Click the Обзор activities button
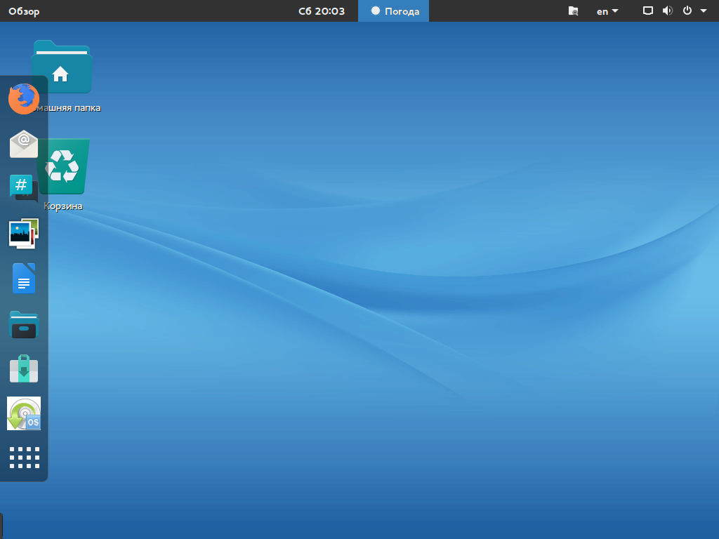Image resolution: width=719 pixels, height=539 pixels. pos(24,11)
